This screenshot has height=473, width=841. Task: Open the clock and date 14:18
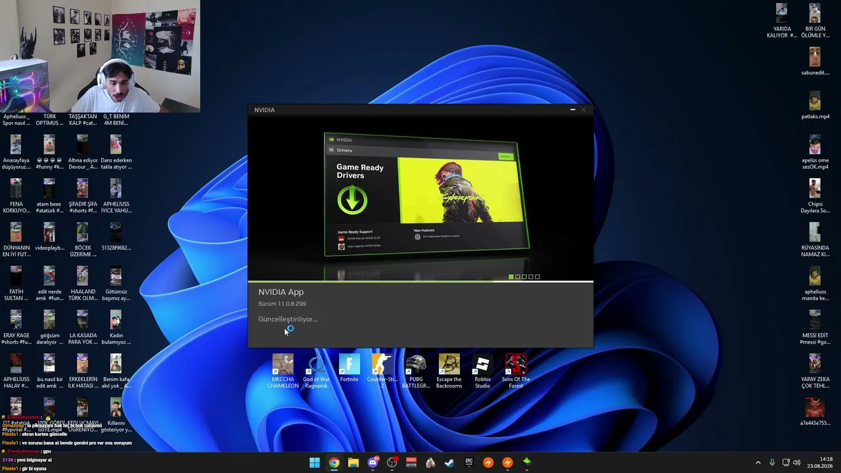pyautogui.click(x=820, y=462)
